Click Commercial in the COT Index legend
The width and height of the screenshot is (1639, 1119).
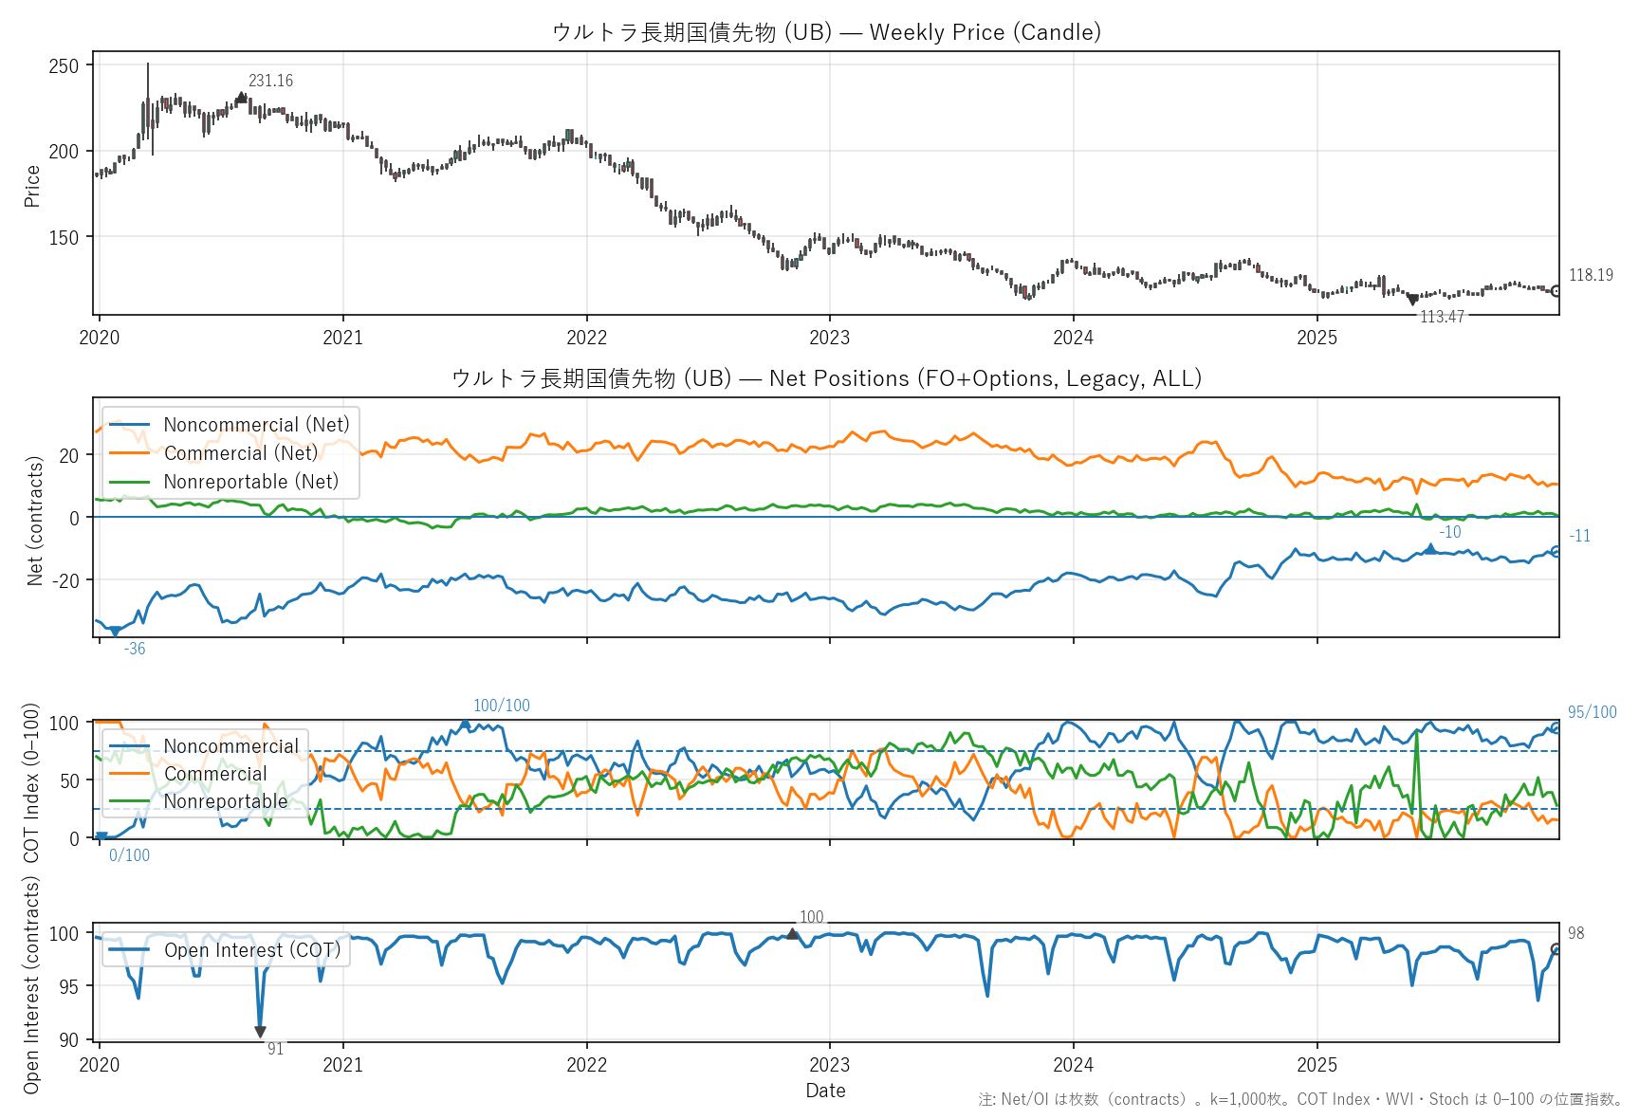click(215, 774)
